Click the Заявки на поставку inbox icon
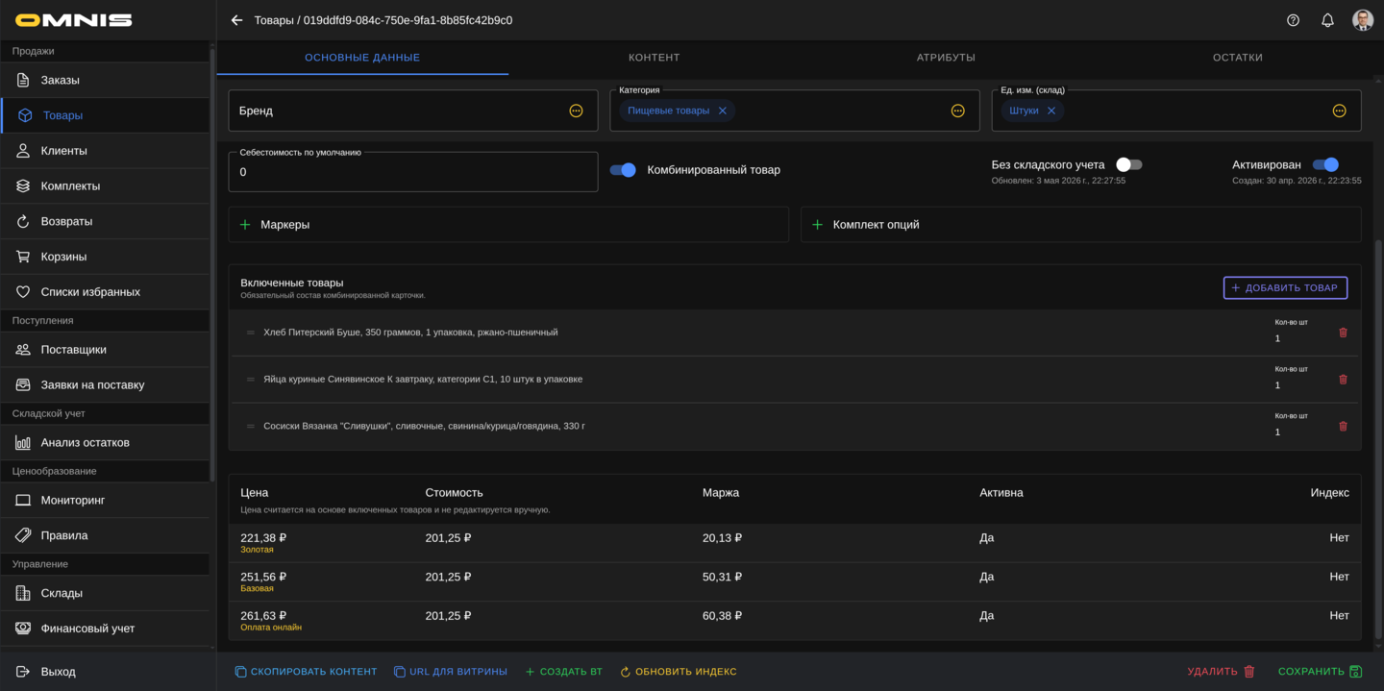This screenshot has width=1384, height=691. (23, 384)
